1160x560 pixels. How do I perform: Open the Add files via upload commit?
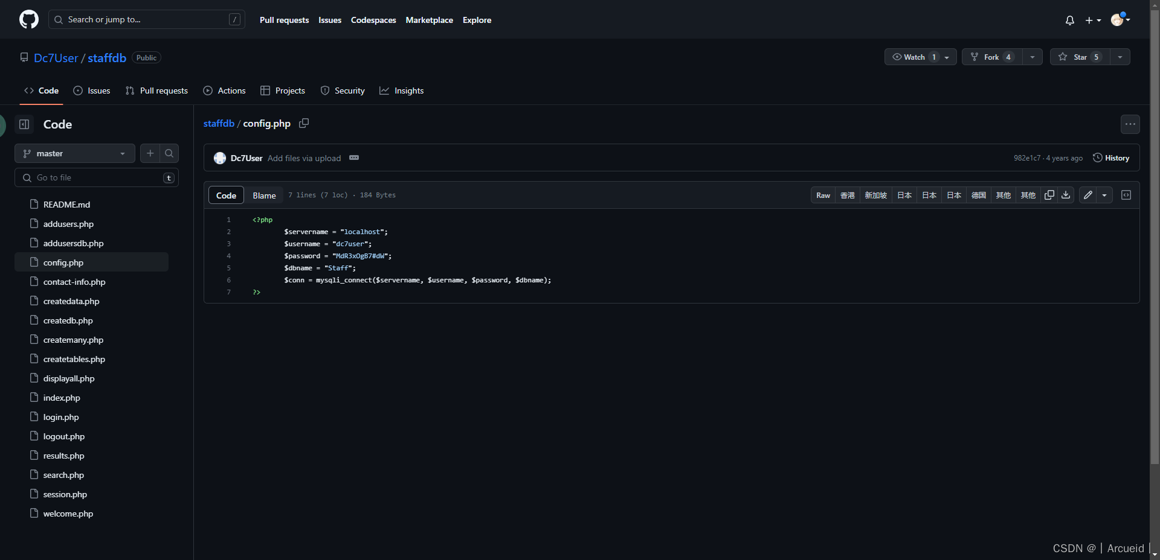tap(304, 158)
